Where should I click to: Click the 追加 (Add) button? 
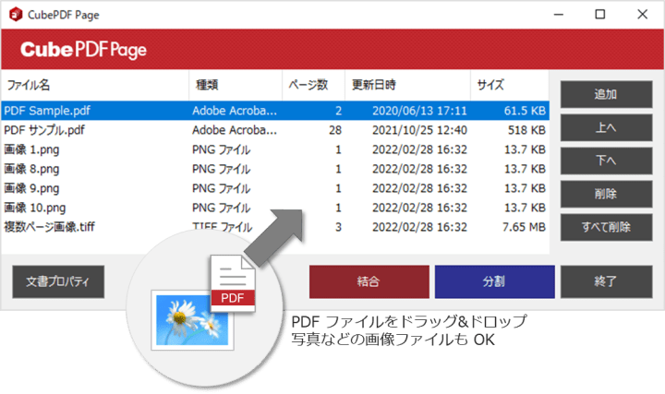tap(606, 94)
